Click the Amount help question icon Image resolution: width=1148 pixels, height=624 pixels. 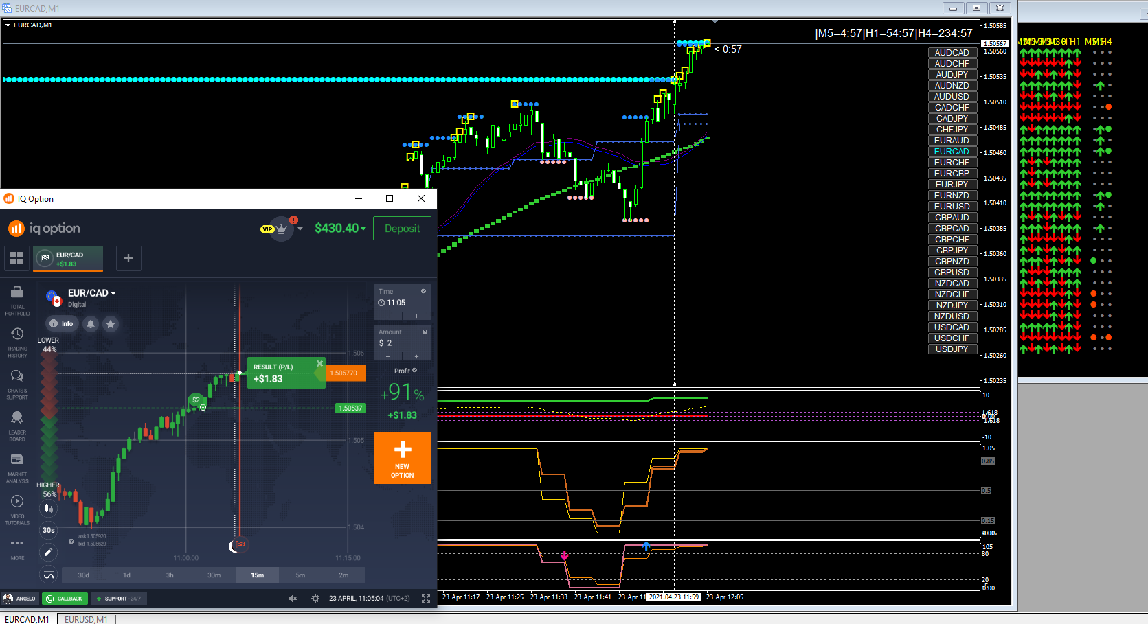tap(425, 332)
